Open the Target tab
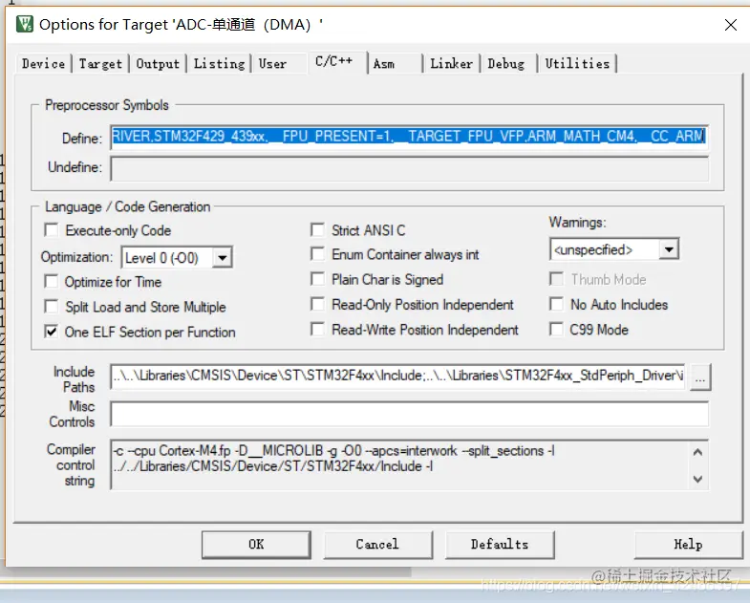The height and width of the screenshot is (603, 750). 100,64
